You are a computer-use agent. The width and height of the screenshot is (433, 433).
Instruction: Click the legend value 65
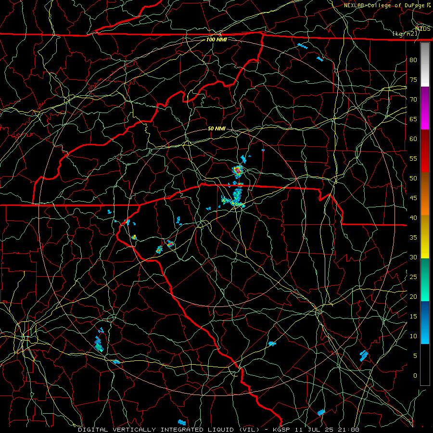(x=413, y=119)
